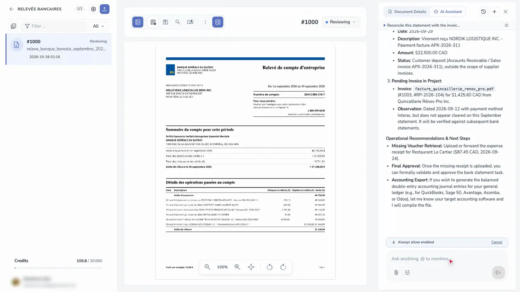Switch to the Document Details tab
This screenshot has width=520, height=292.
(407, 12)
